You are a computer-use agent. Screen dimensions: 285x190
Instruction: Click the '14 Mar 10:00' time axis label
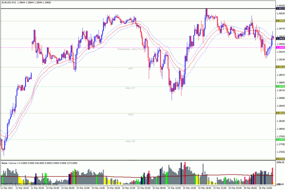pyautogui.click(x=83, y=188)
